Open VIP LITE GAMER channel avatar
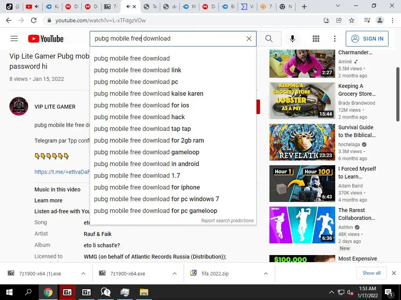 tap(19, 106)
